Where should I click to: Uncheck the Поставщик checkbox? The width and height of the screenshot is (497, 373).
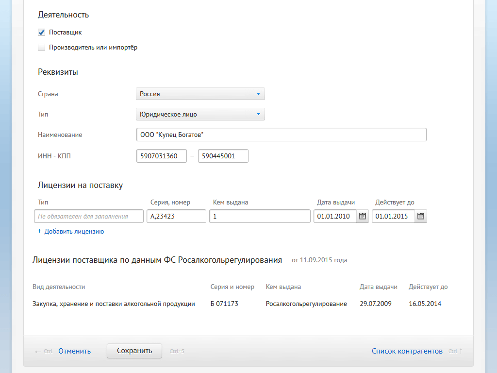[x=42, y=33]
